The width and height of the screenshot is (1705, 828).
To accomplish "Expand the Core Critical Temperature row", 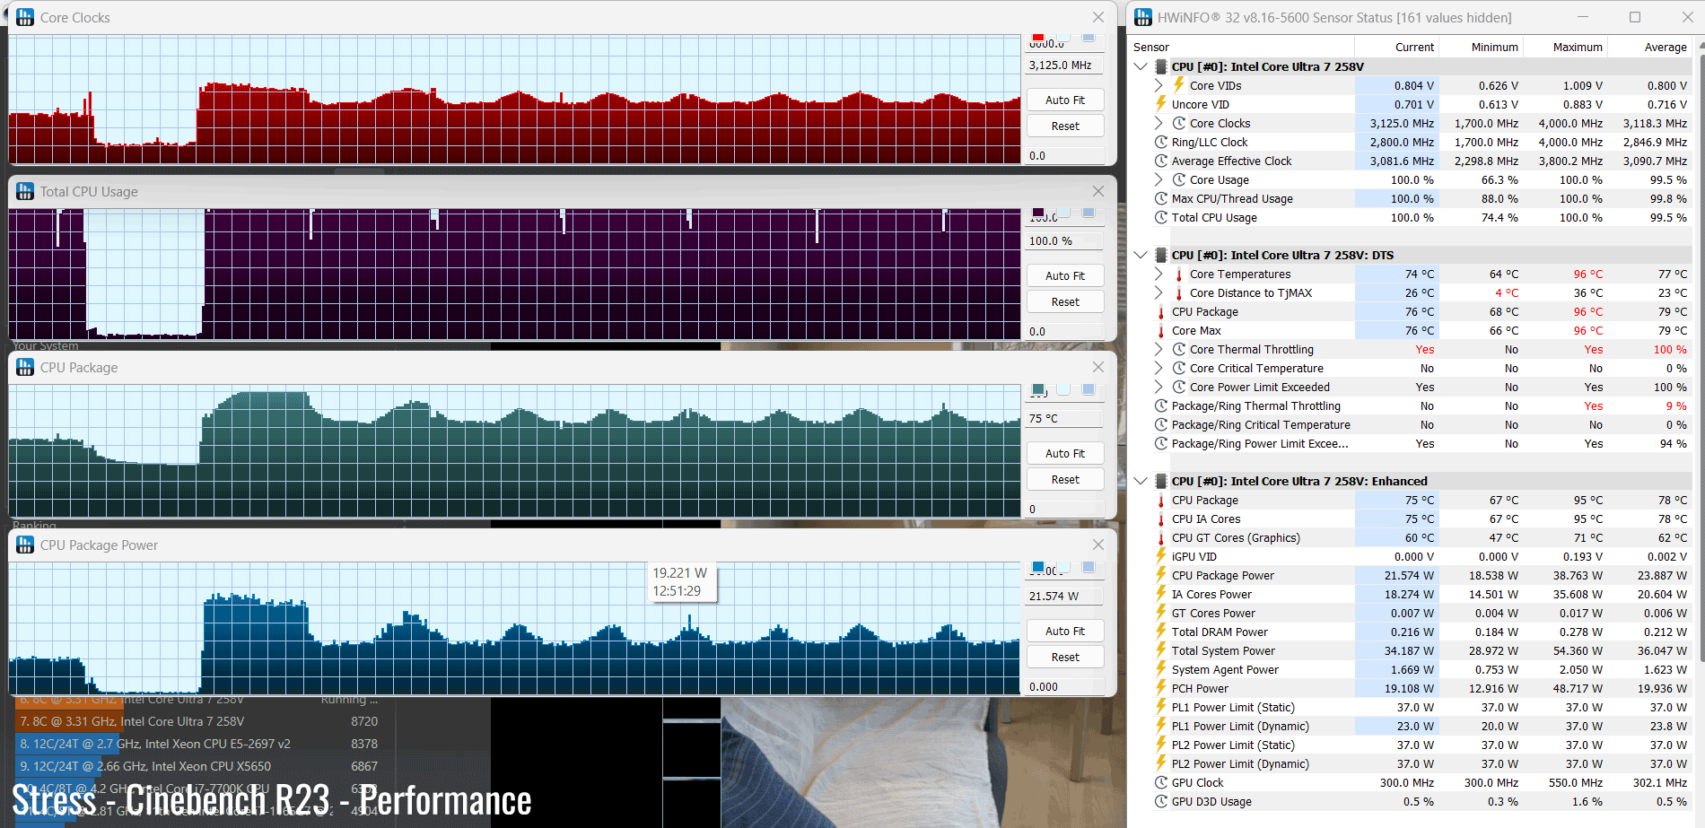I will coord(1159,368).
